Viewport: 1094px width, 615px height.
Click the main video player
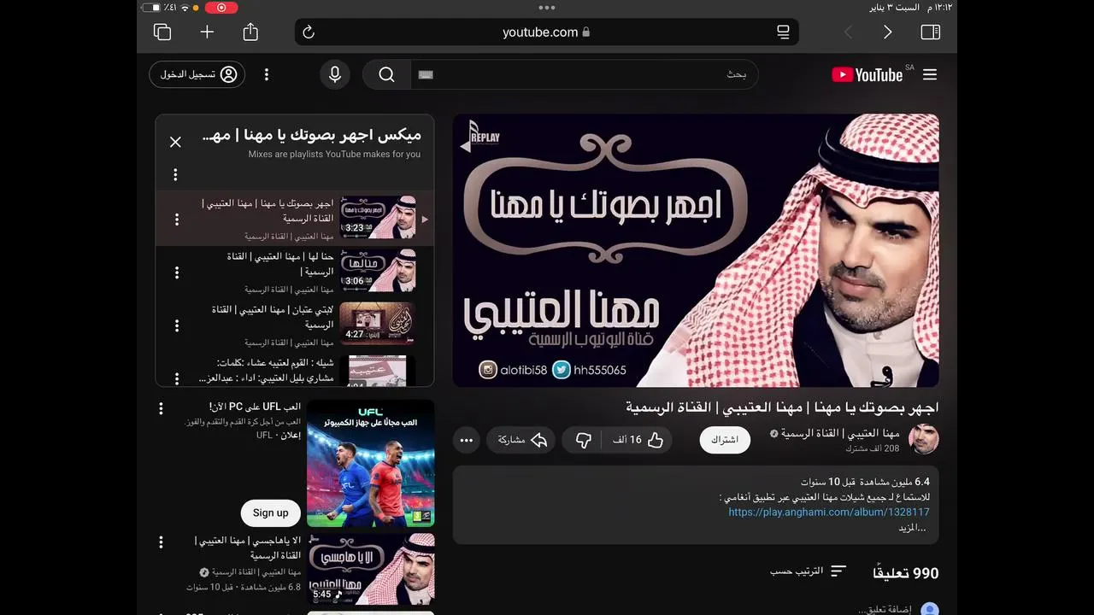click(696, 250)
